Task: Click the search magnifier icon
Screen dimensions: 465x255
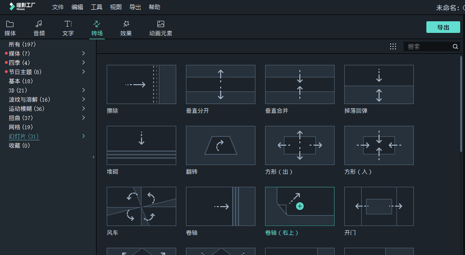Action: [455, 46]
